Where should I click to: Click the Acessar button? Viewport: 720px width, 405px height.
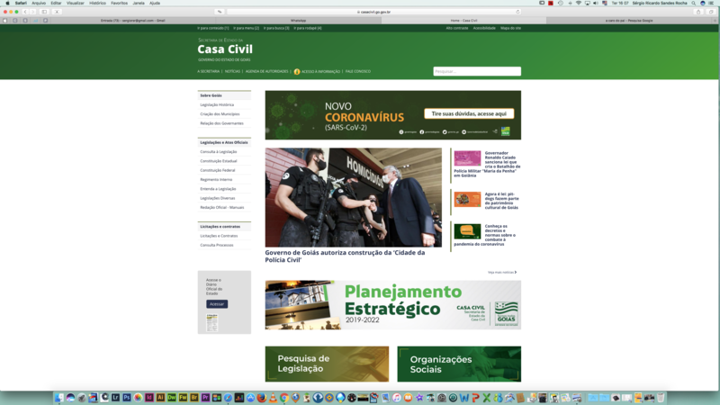(x=217, y=304)
